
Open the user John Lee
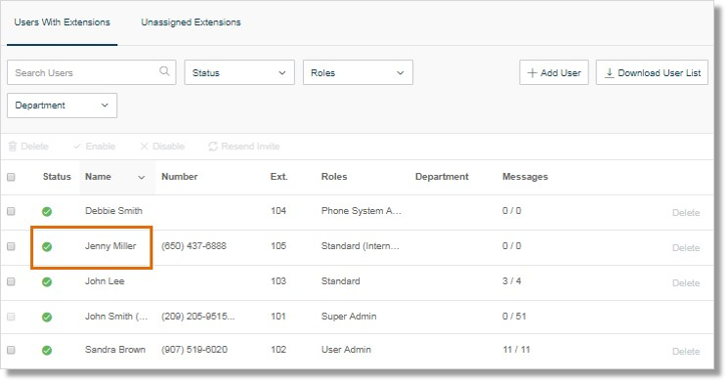click(x=105, y=281)
